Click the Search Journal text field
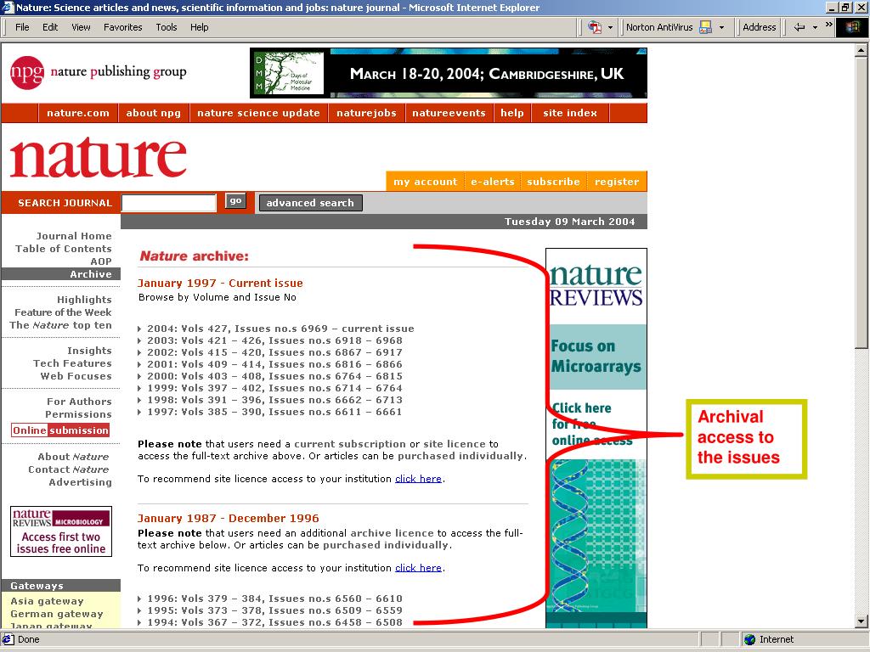 (x=169, y=203)
